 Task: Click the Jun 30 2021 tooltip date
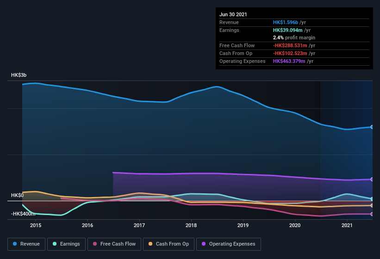233,14
